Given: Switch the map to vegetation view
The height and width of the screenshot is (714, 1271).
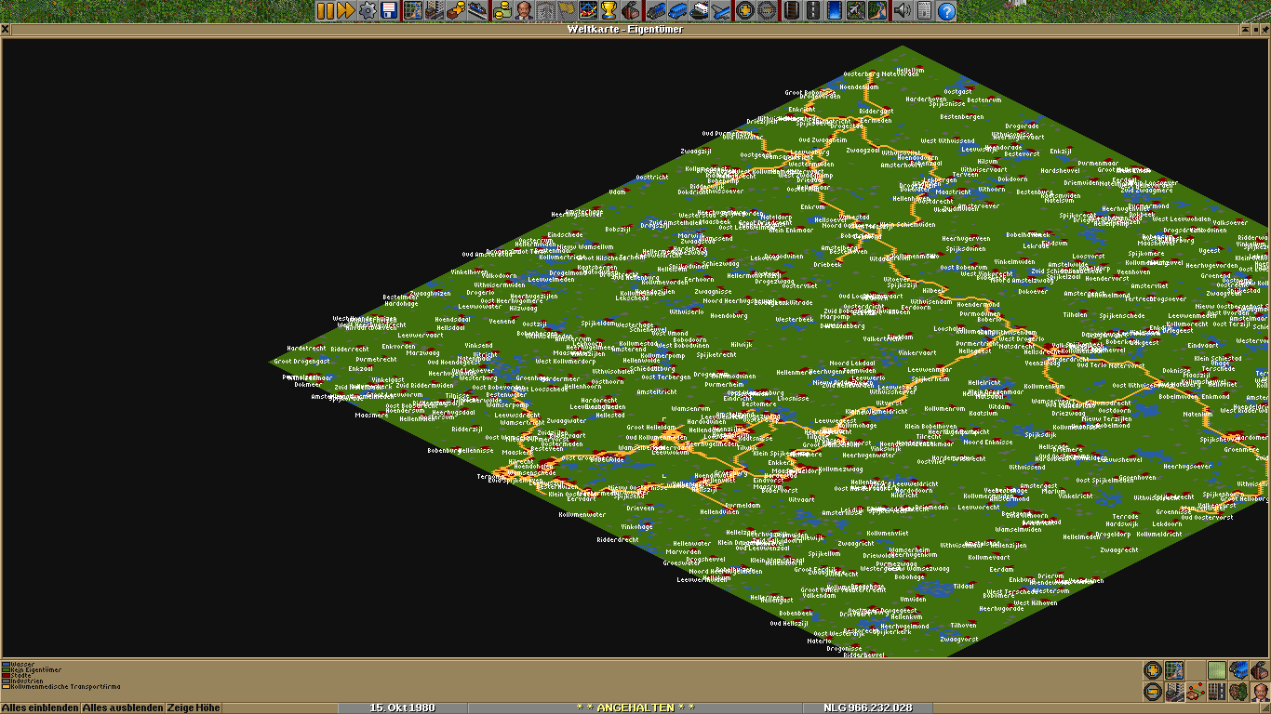Looking at the screenshot, I should [x=1239, y=692].
